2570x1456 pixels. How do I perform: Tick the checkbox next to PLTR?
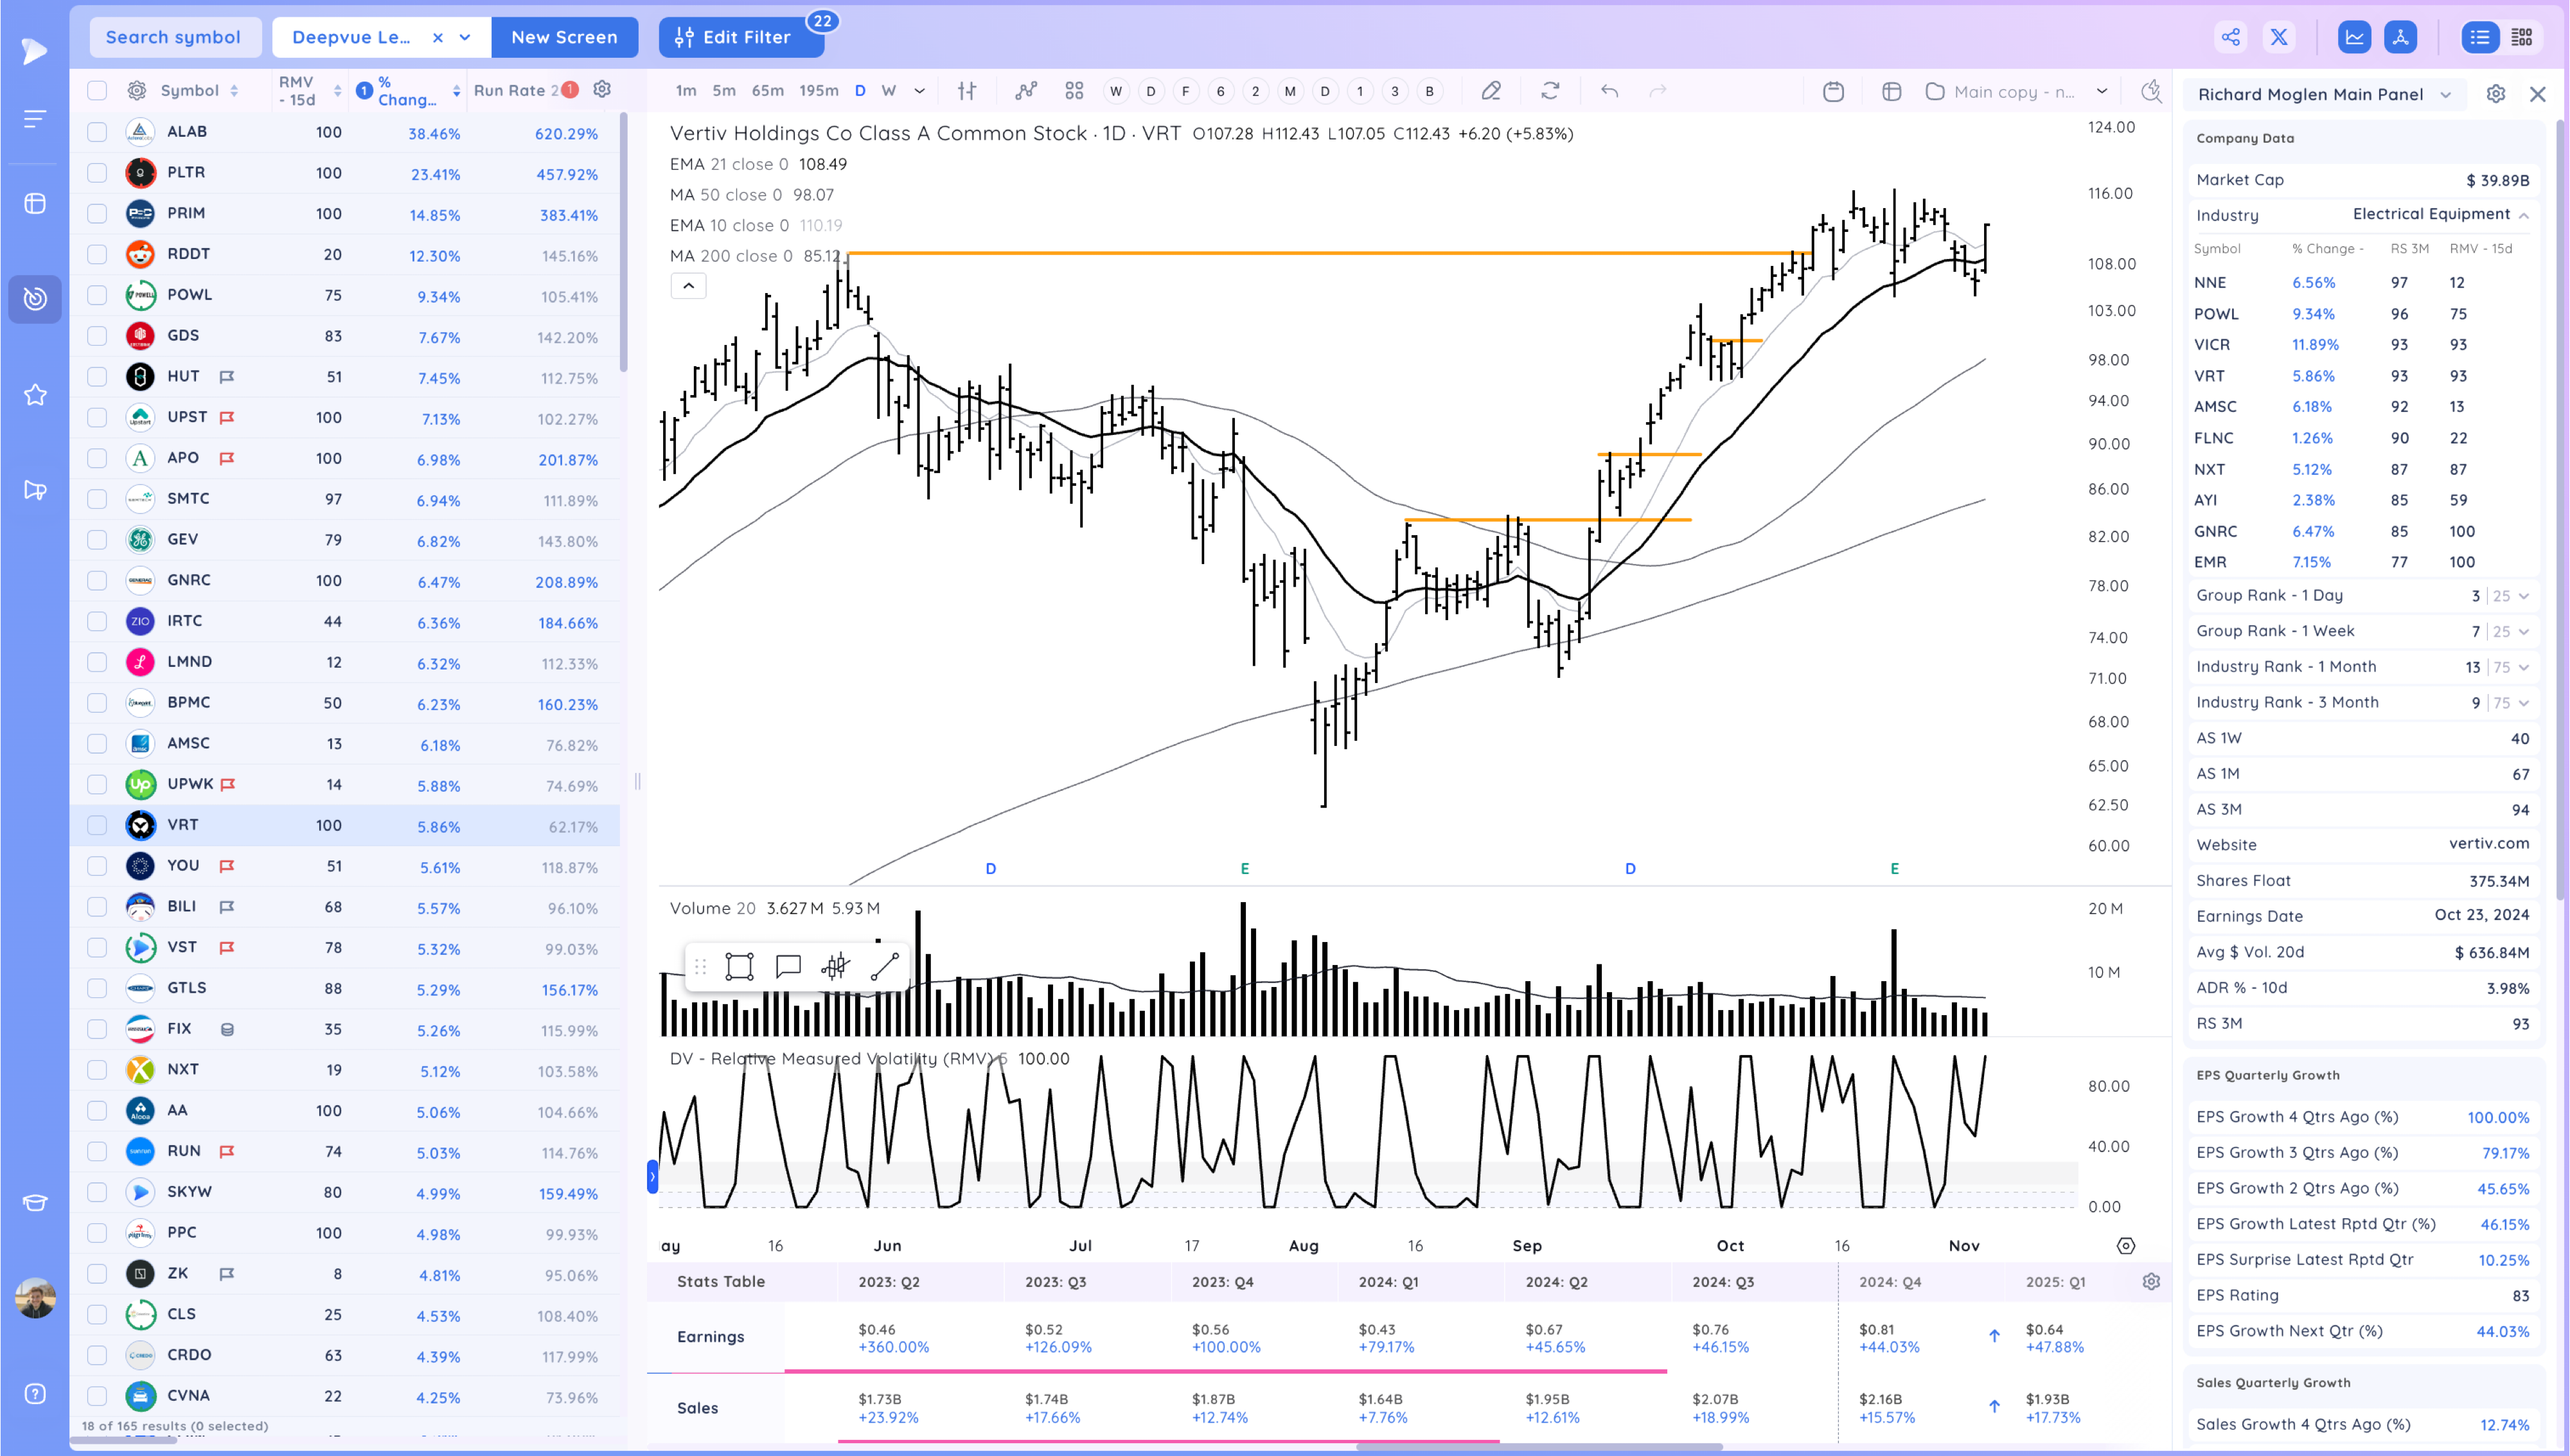(x=97, y=173)
